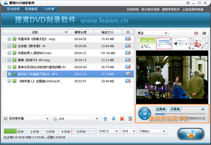The height and width of the screenshot is (145, 211).
Task: Open the 商业 template category dropdown
Action: [153, 33]
